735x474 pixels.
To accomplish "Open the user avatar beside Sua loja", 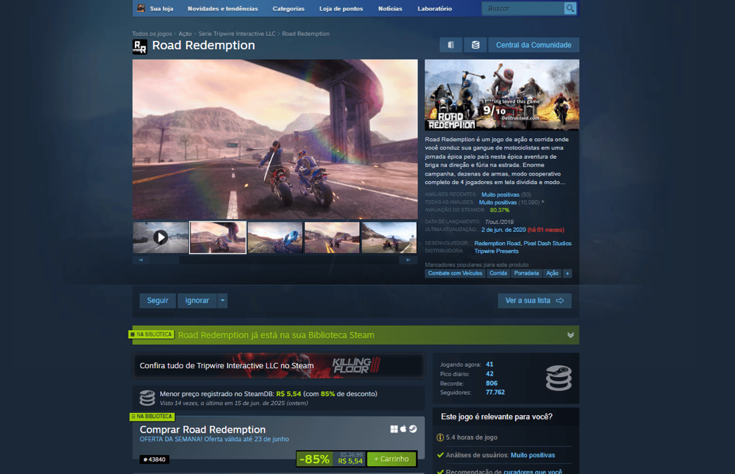I will [141, 8].
